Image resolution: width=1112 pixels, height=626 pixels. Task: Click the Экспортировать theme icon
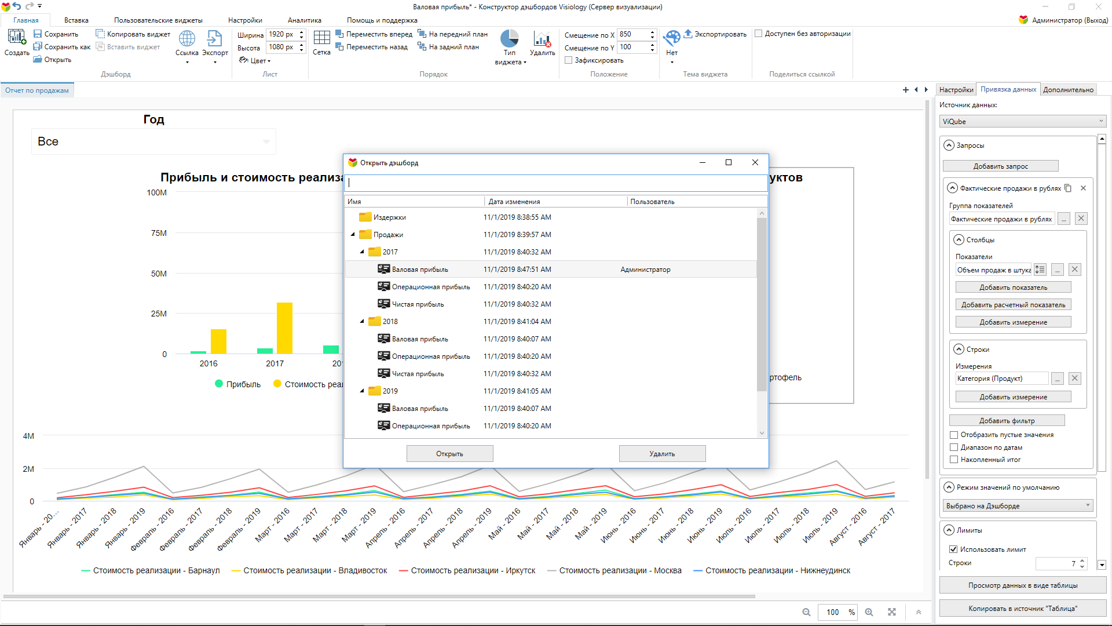(x=688, y=34)
